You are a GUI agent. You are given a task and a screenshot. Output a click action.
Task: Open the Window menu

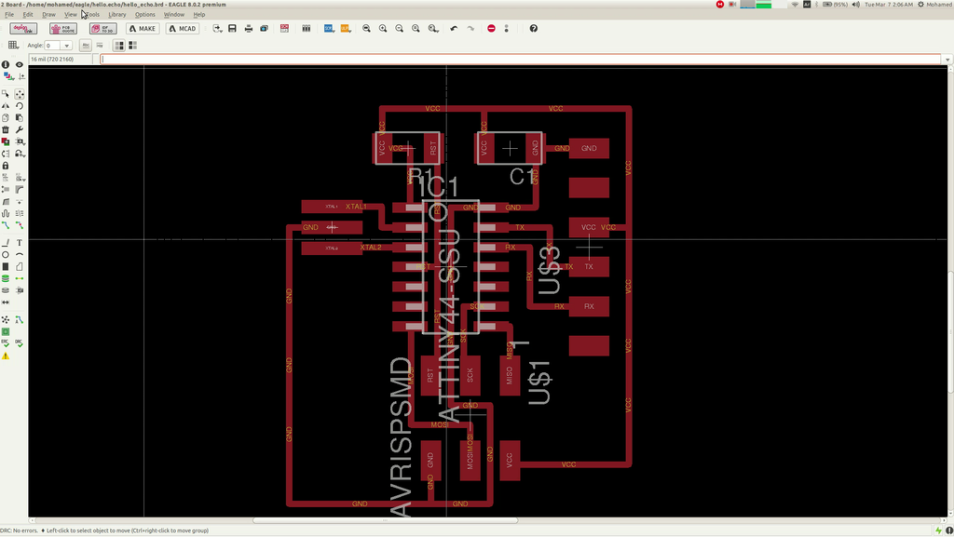[x=174, y=14]
